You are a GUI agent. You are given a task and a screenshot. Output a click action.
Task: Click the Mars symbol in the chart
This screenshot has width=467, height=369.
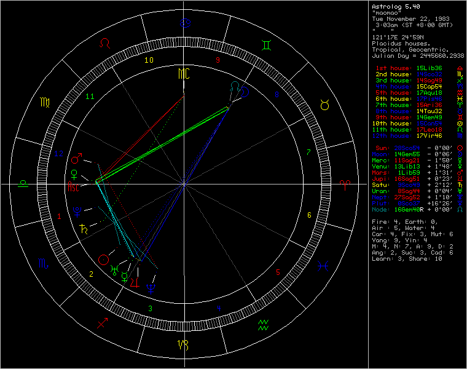(x=77, y=159)
